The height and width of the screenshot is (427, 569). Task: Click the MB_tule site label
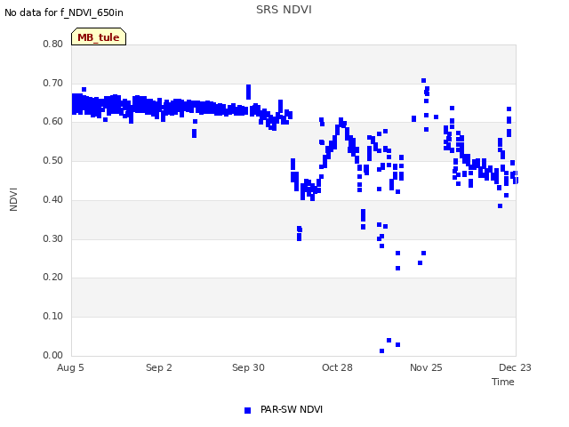(x=99, y=37)
